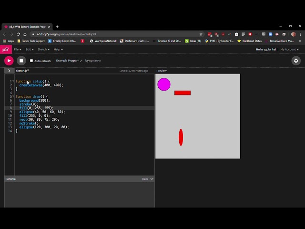The image size is (305, 229).
Task: Select the sketch.js file tab
Action: pos(22,71)
